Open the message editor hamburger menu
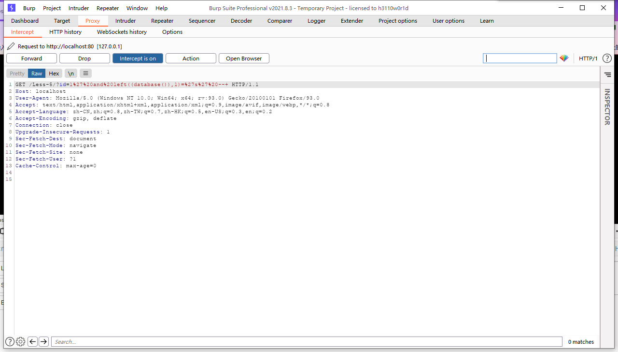This screenshot has width=618, height=352. (x=85, y=73)
